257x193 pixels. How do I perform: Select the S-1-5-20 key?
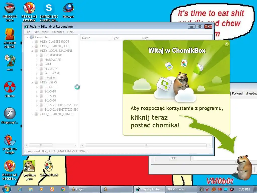click(50, 101)
